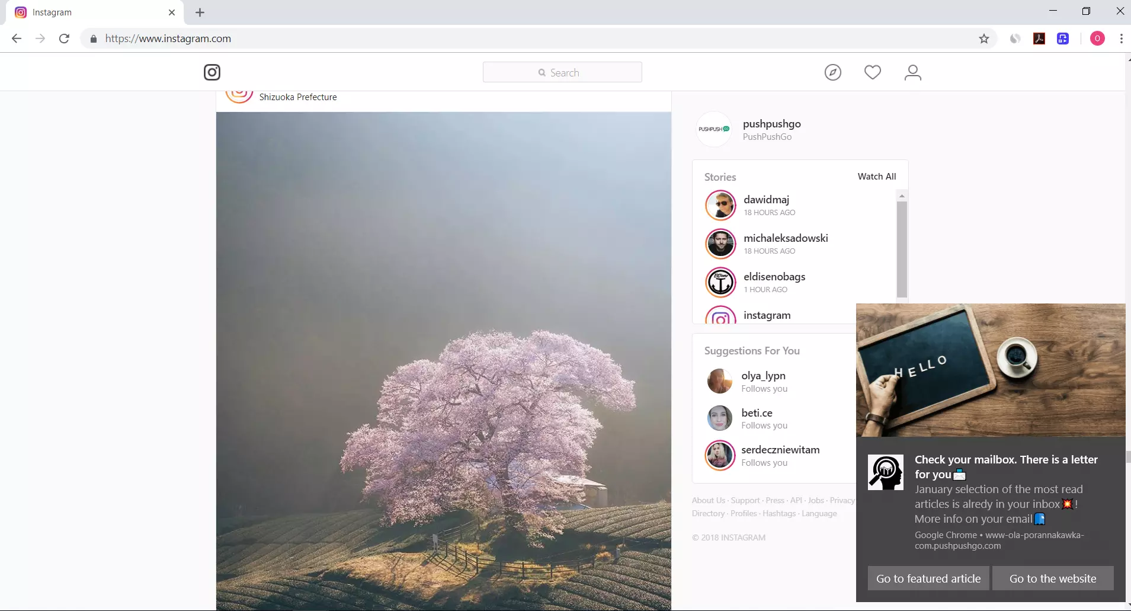Click the Stories scrollbar up arrow
Image resolution: width=1131 pixels, height=611 pixels.
902,196
